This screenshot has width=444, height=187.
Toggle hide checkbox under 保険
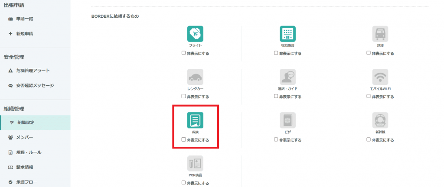tap(184, 140)
